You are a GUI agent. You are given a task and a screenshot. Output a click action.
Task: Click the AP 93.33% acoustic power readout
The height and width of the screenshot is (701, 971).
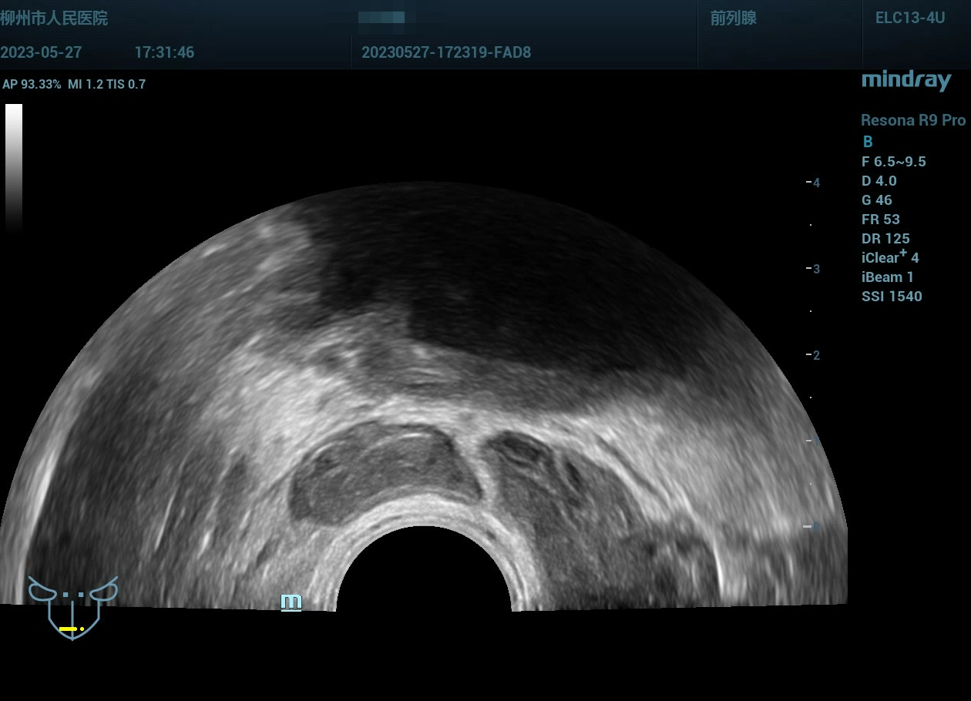pos(32,85)
